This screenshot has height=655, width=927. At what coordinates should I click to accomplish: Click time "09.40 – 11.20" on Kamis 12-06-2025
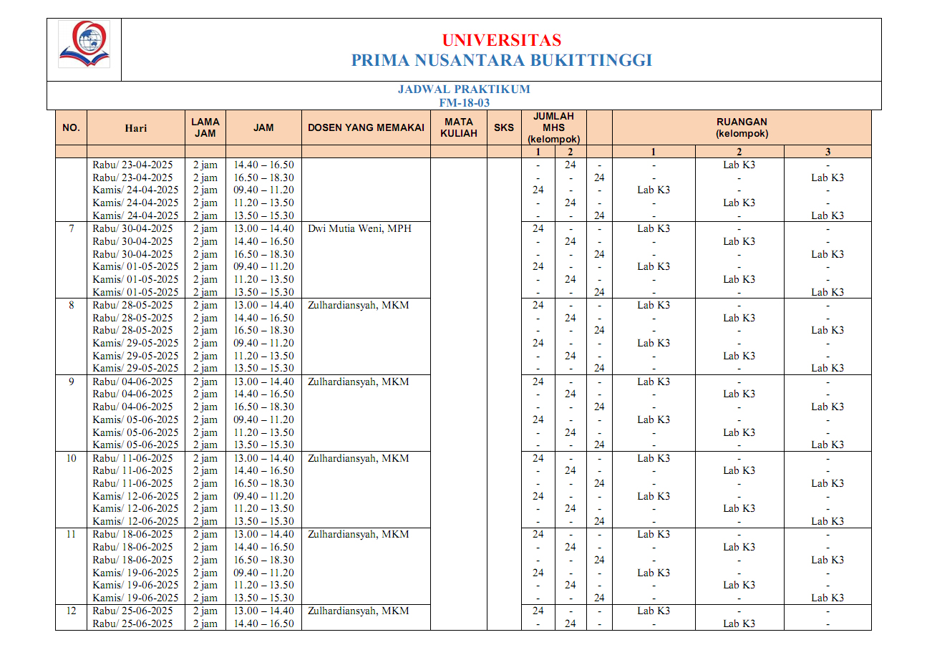(x=263, y=496)
